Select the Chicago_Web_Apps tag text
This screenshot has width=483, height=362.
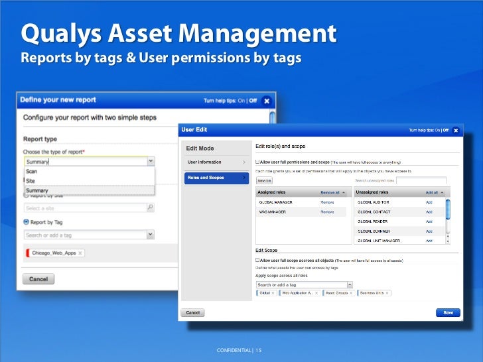54,253
